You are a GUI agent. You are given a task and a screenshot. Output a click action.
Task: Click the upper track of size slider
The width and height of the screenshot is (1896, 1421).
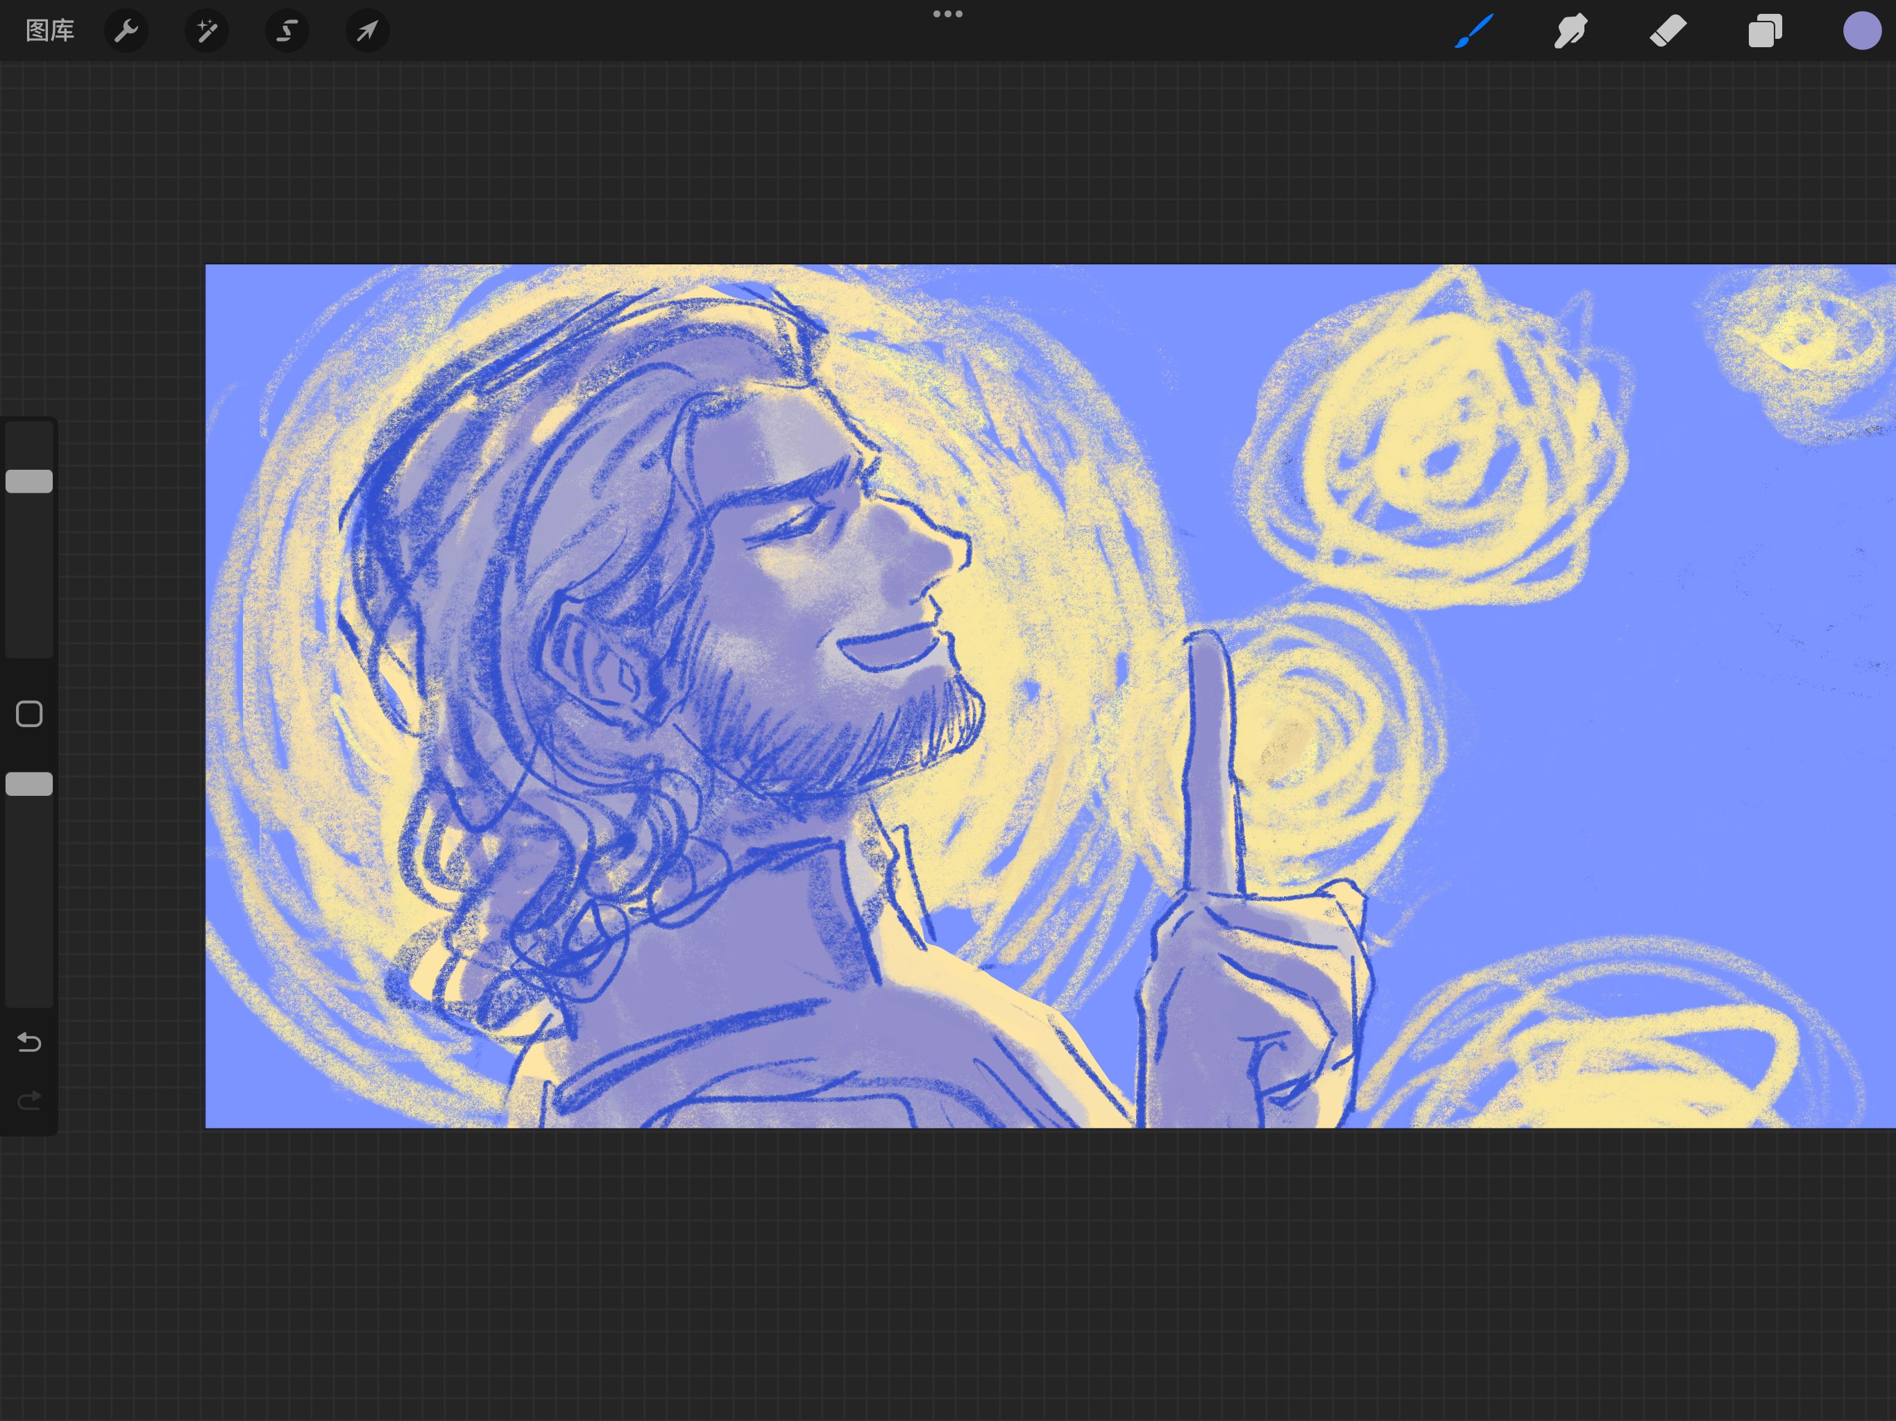point(29,444)
